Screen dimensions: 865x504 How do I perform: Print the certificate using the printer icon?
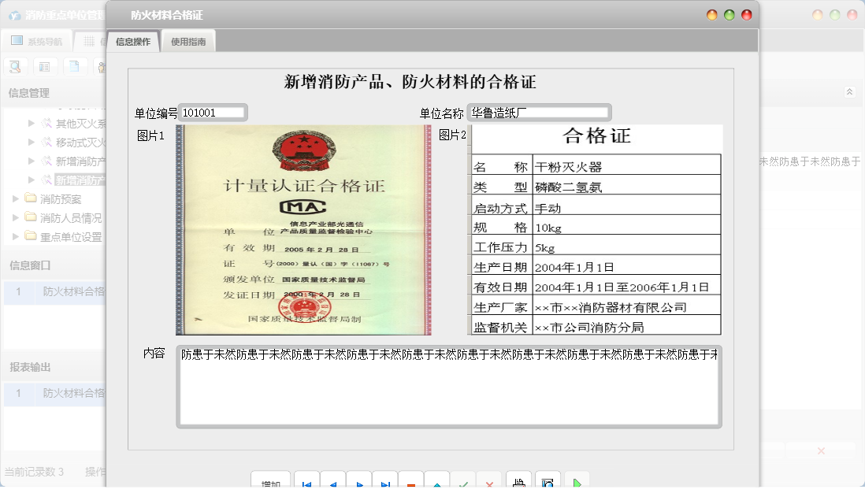(x=518, y=484)
